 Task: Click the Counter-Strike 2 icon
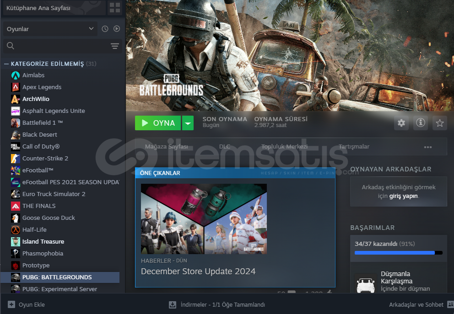coord(16,159)
